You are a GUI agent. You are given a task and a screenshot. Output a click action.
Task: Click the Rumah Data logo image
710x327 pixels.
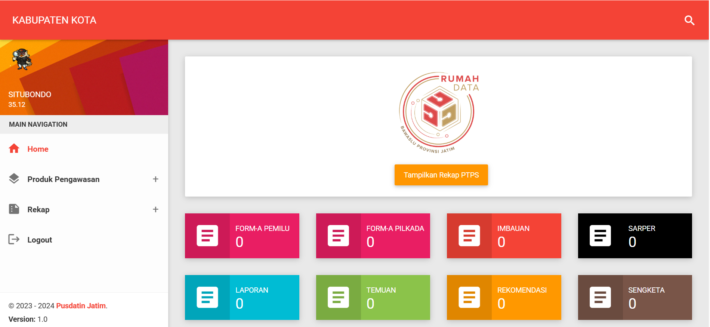[x=438, y=112]
